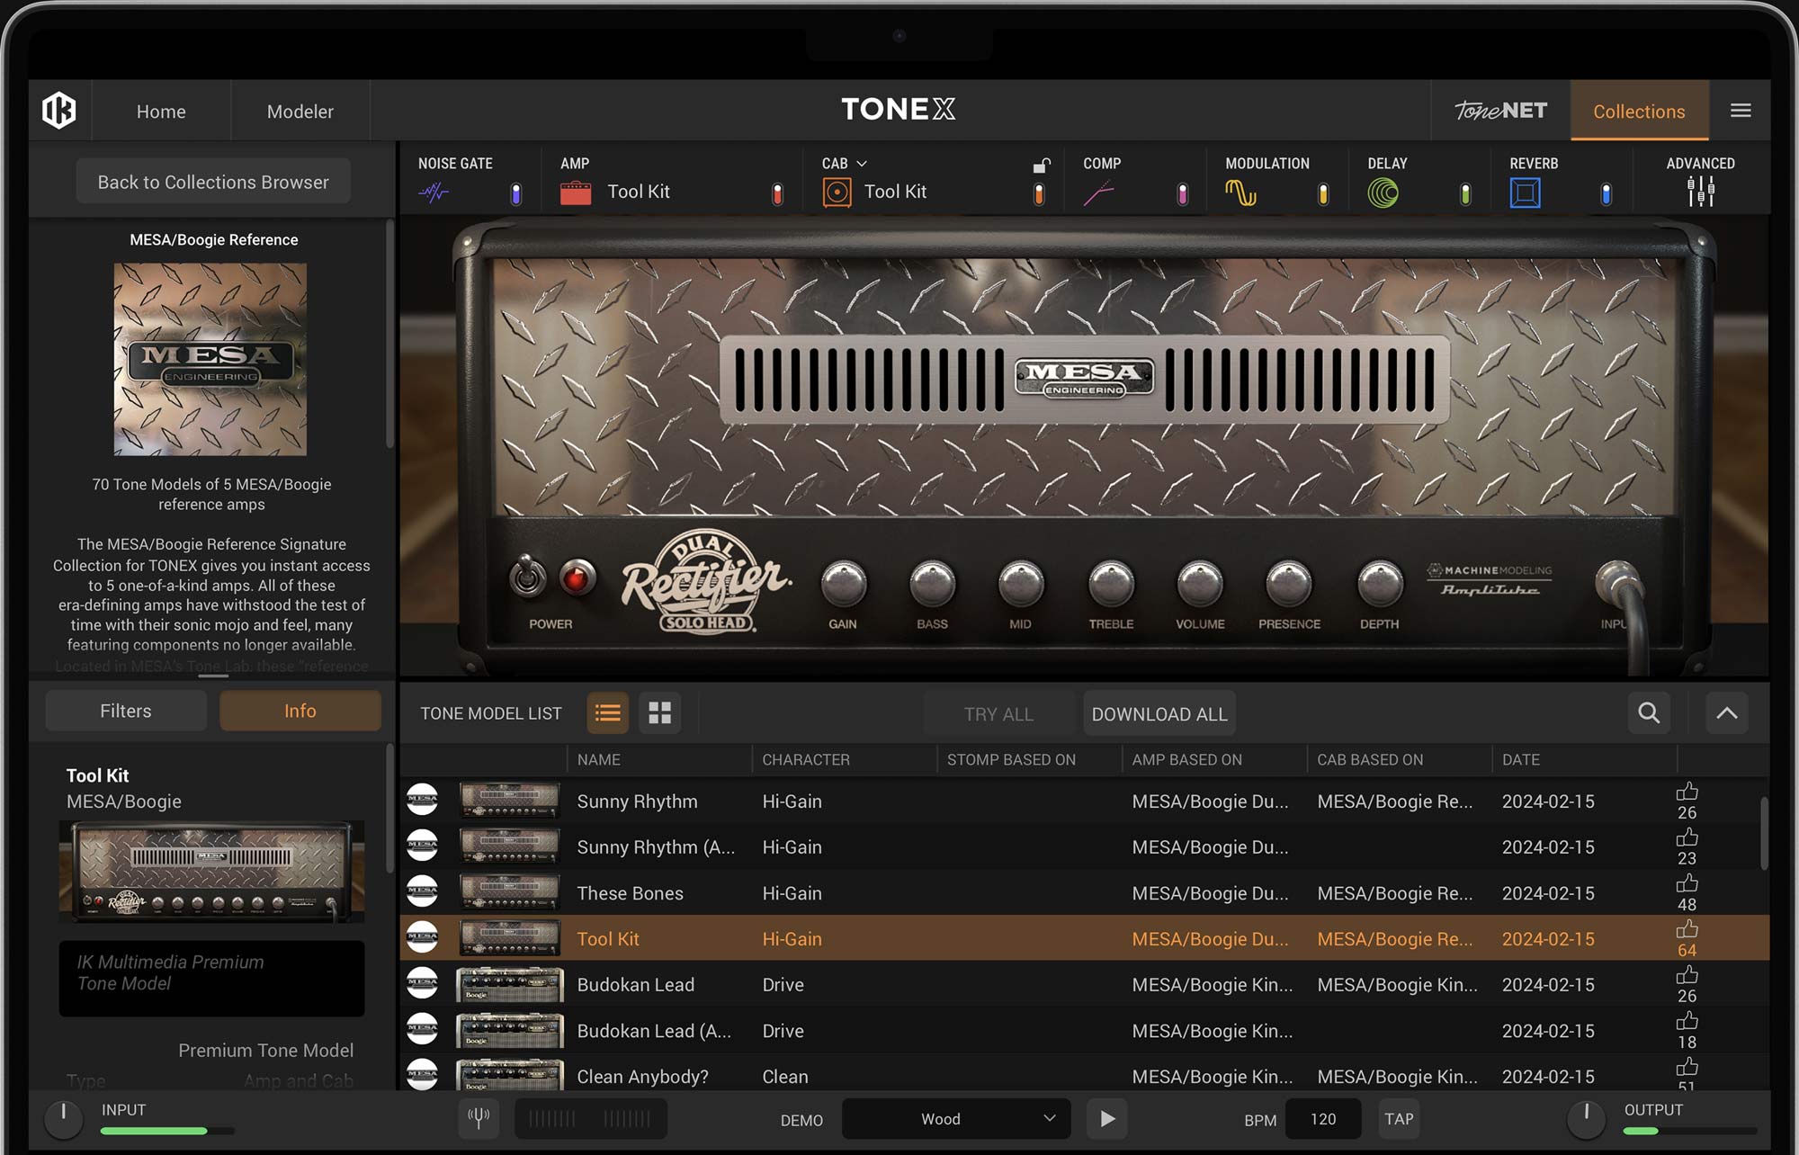Switch Tone Model List to grid view
Image resolution: width=1799 pixels, height=1155 pixels.
660,712
